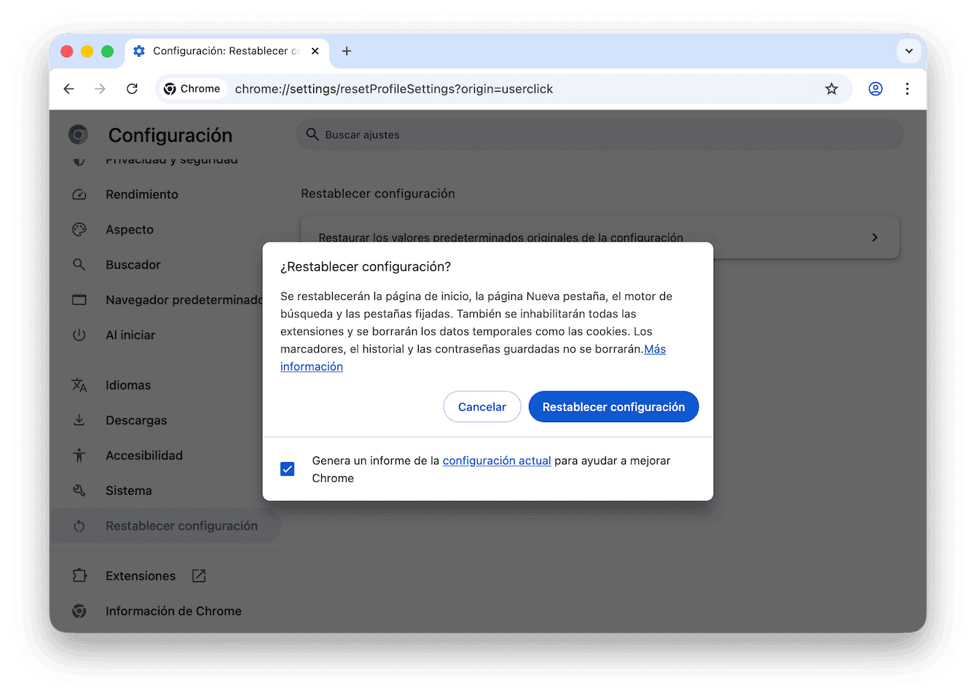Click the Accesibilidad accessibility icon
Viewport: 976px width, 698px height.
coord(79,455)
